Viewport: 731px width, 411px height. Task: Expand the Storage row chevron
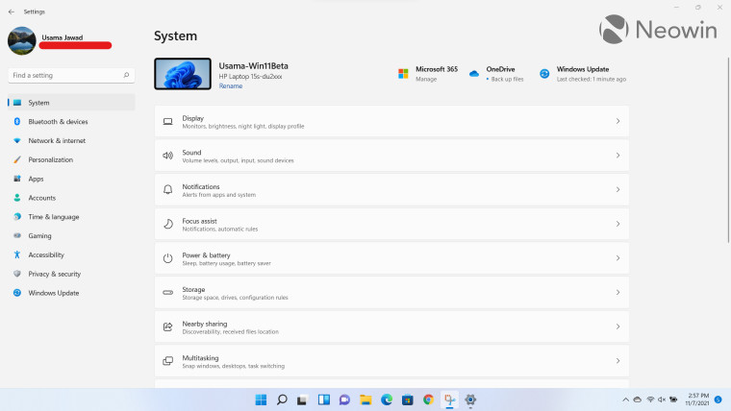618,292
